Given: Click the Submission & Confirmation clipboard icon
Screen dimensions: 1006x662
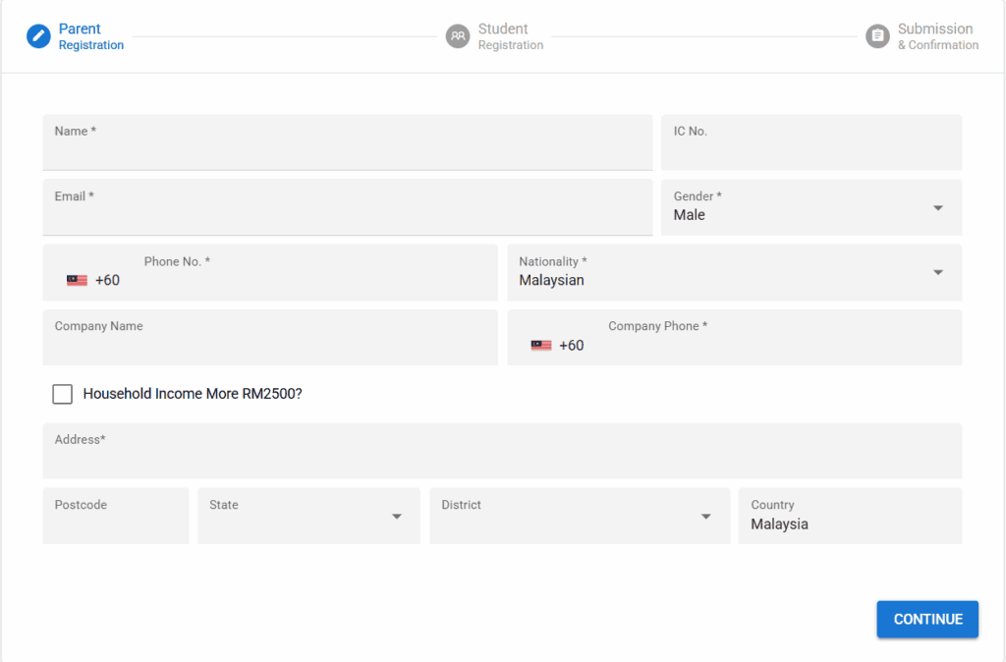Looking at the screenshot, I should pos(877,36).
